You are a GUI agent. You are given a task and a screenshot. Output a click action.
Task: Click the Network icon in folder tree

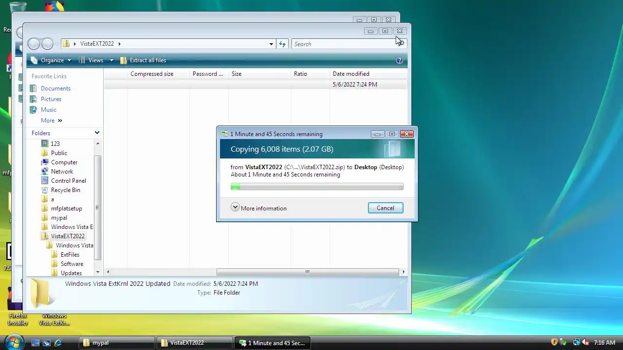(45, 172)
